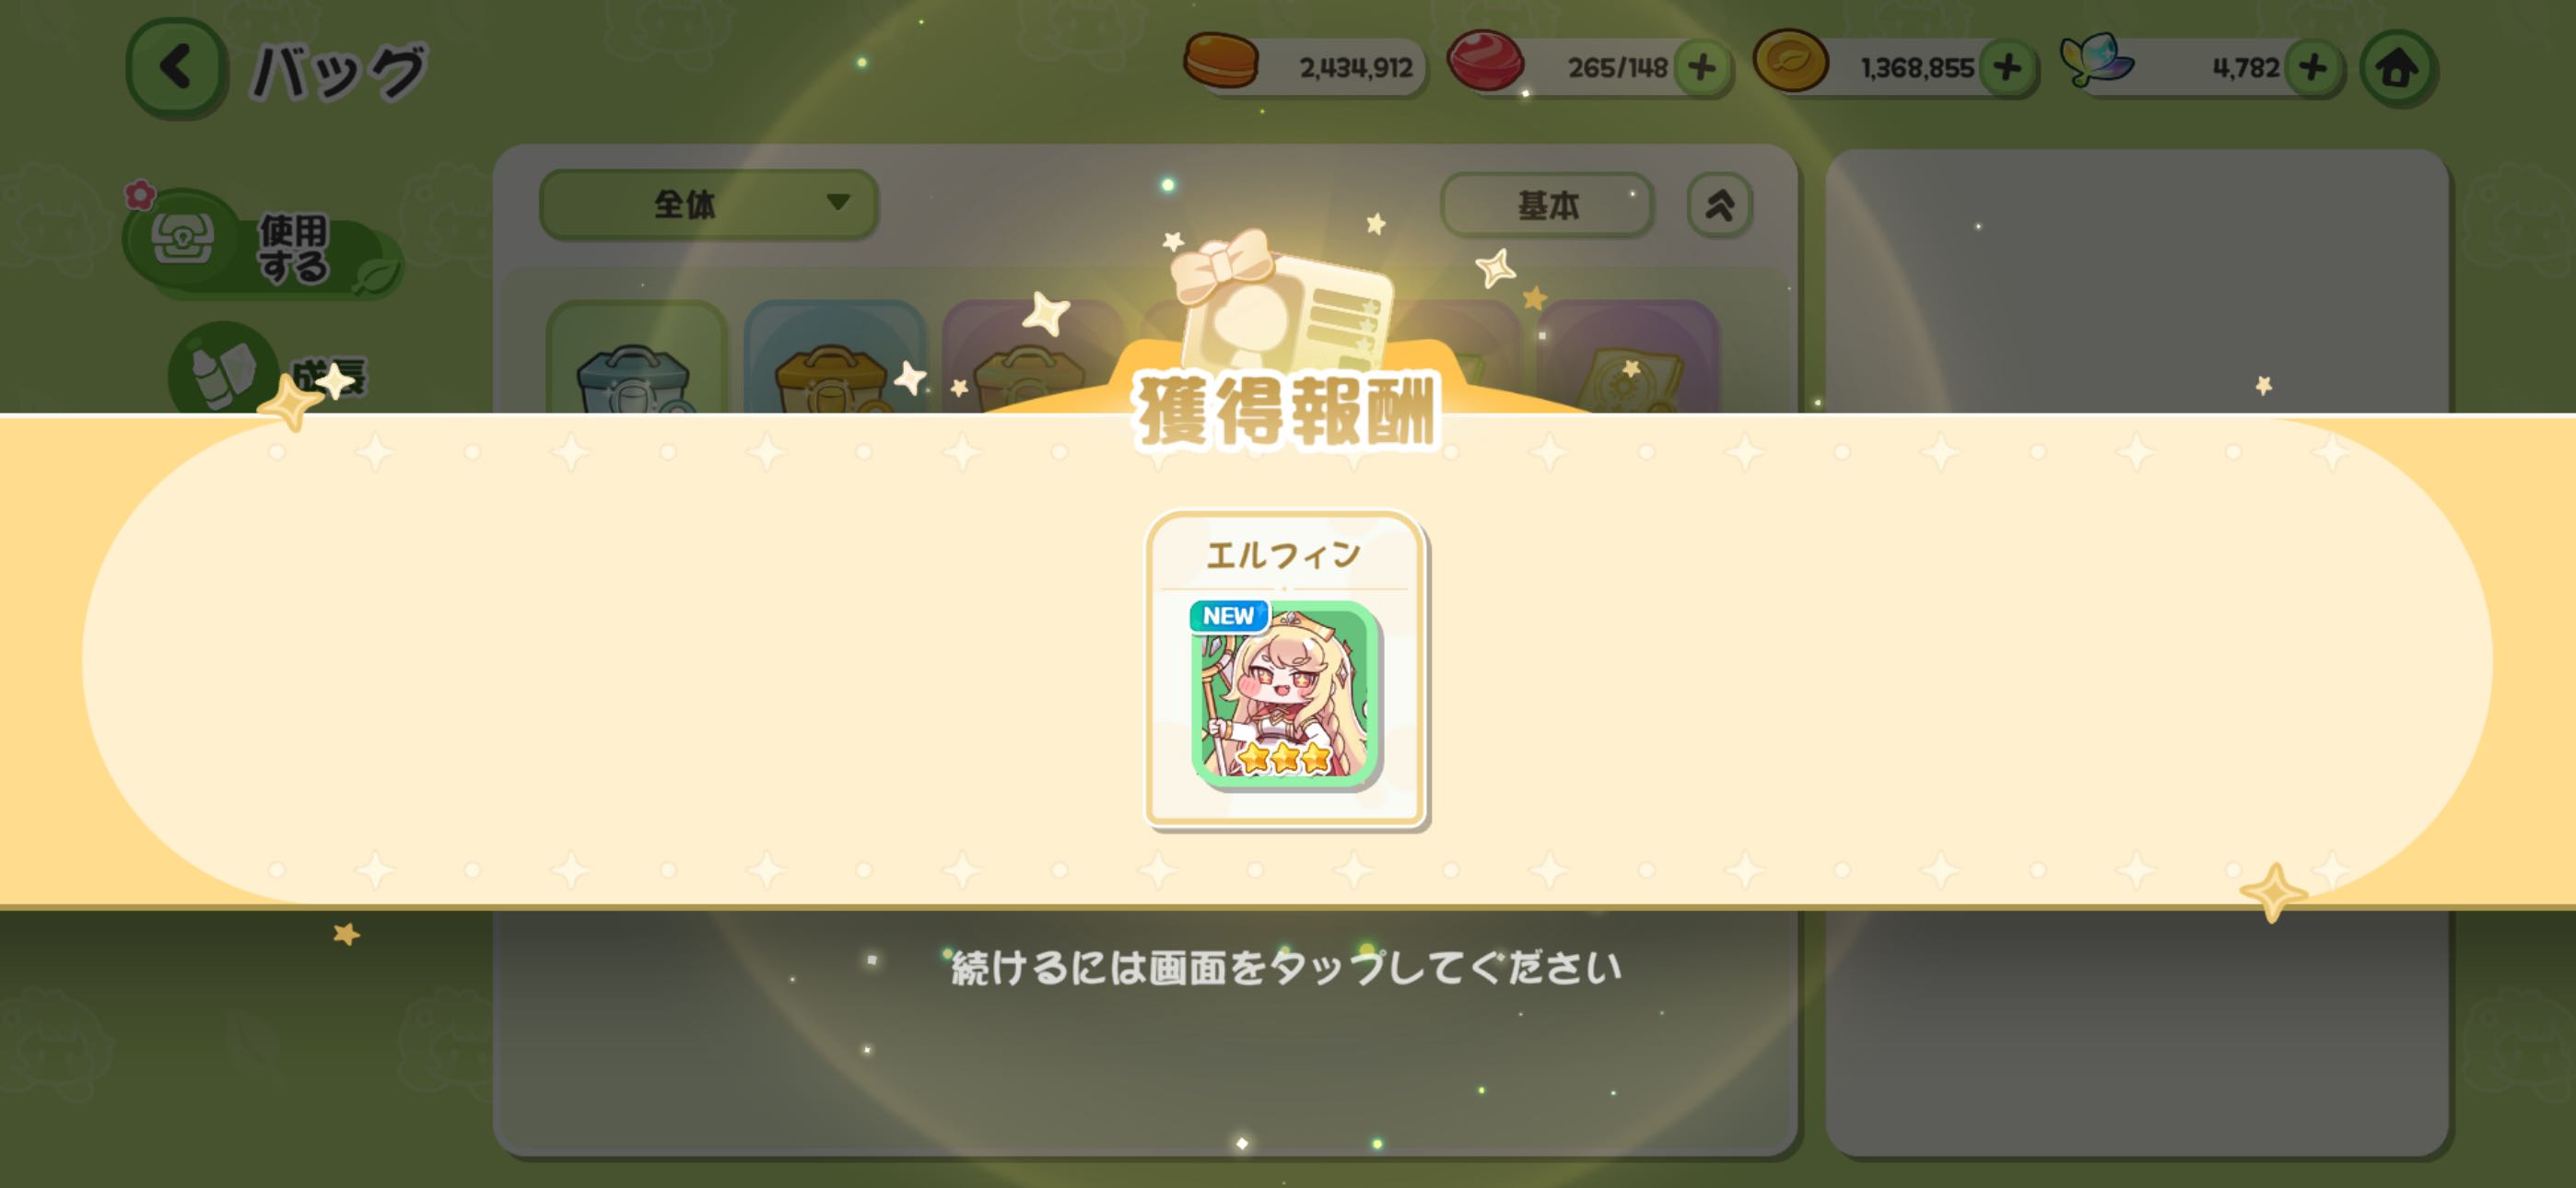
Task: Click the red candy stamina icon
Action: [x=1485, y=60]
